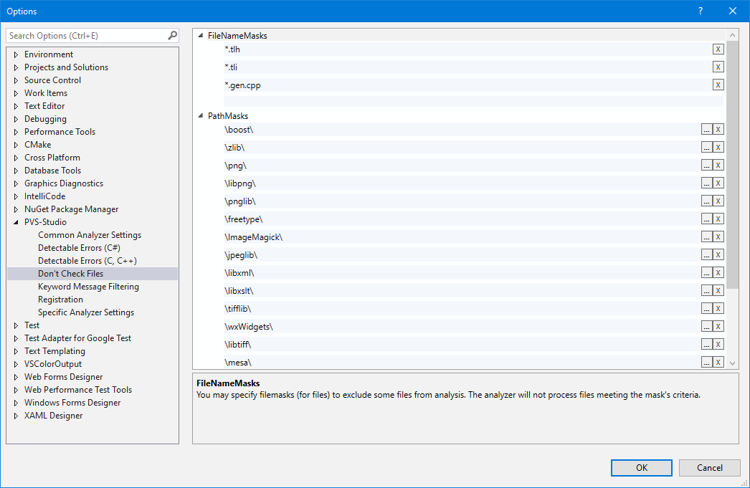Image resolution: width=750 pixels, height=488 pixels.
Task: Delete the \ImageMagick\ path mask
Action: click(718, 237)
